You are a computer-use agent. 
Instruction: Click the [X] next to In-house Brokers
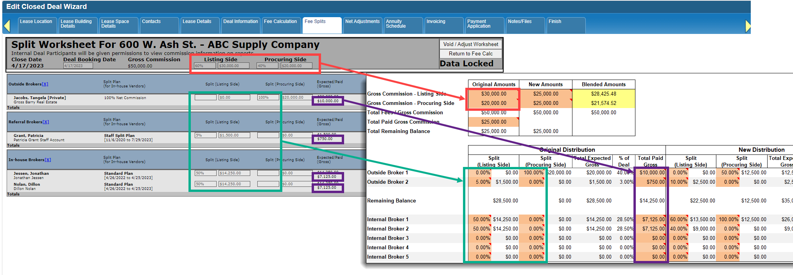(x=48, y=160)
